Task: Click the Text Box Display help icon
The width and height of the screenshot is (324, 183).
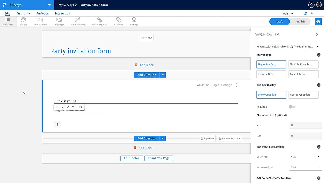Action: (318, 85)
